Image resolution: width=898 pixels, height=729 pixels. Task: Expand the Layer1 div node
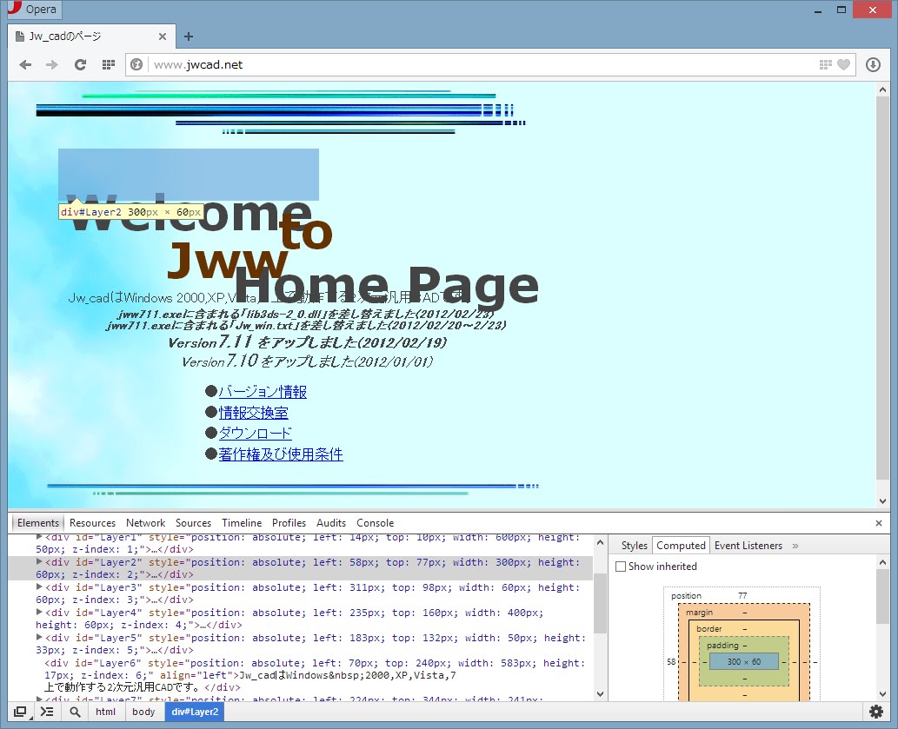(x=39, y=537)
